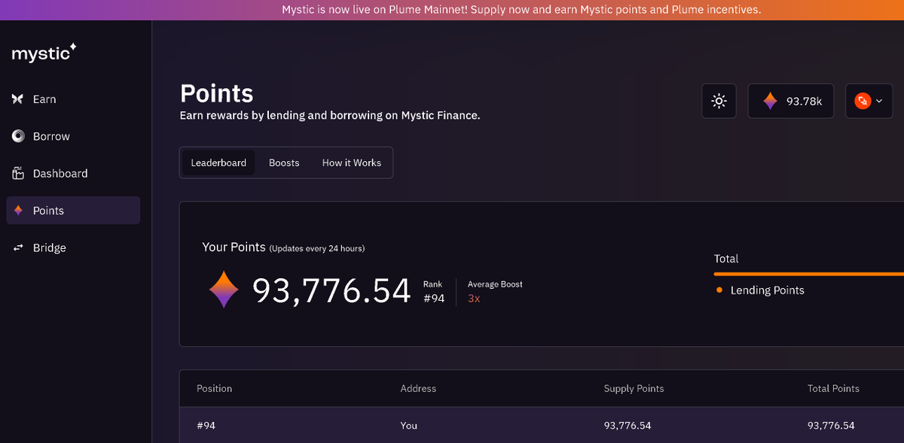The width and height of the screenshot is (904, 443).
Task: Click the Points diamond icon in sidebar
Action: pos(18,211)
